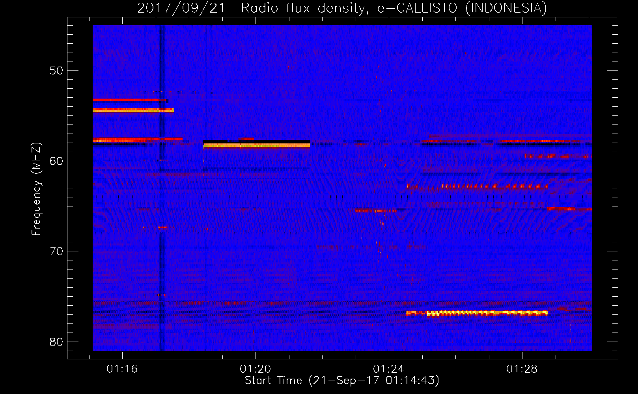Click the plot title 'Radio flux density, e-CALLISTO (INDONESIA)'
Viewport: 638px width, 394px height.
pyautogui.click(x=394, y=8)
